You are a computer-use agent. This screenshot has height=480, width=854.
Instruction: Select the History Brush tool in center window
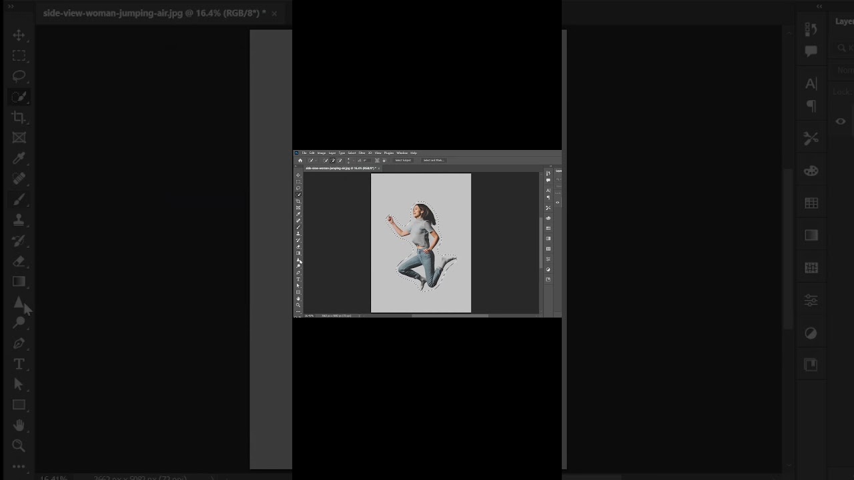coord(298,240)
